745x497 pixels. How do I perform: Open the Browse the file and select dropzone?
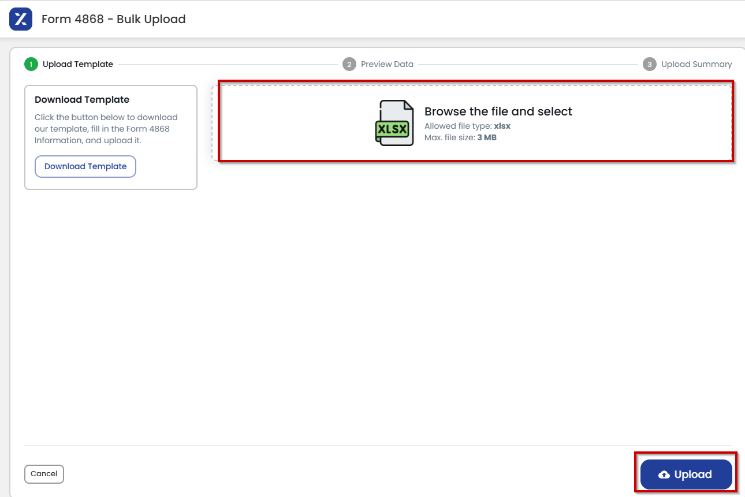[x=472, y=123]
